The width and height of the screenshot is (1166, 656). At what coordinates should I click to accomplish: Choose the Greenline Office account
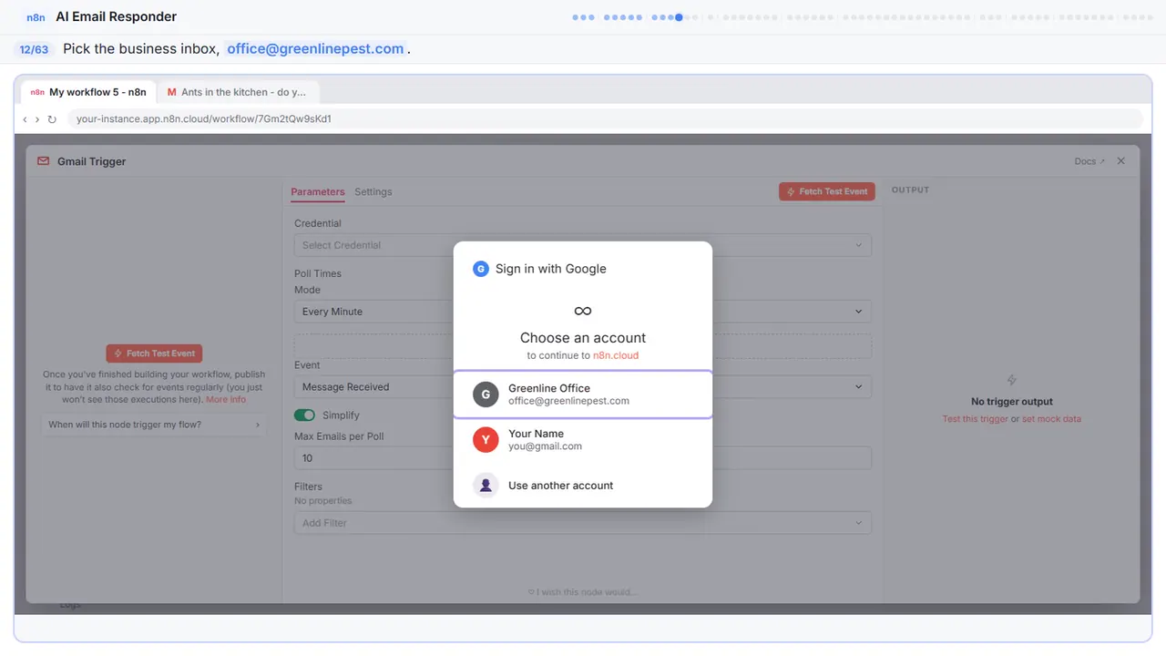click(583, 395)
